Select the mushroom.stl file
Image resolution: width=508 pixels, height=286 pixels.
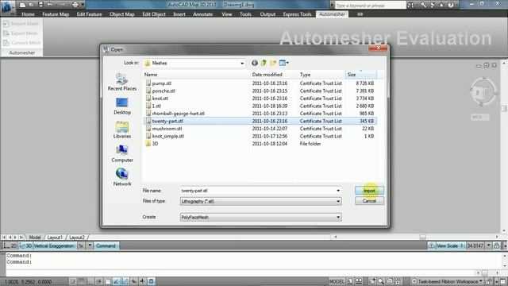[260, 129]
